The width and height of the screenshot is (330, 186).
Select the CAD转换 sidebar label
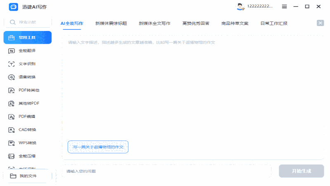coord(27,130)
